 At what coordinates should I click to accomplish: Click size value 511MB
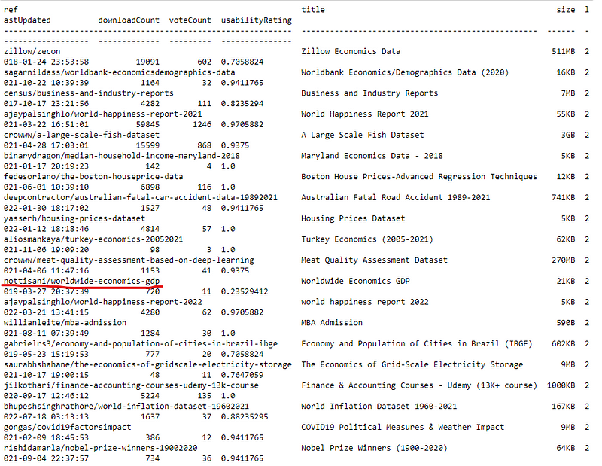tap(564, 51)
